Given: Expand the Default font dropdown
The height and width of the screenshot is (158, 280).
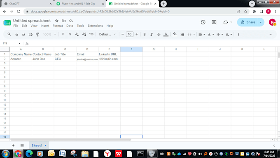Looking at the screenshot, I should [x=107, y=34].
